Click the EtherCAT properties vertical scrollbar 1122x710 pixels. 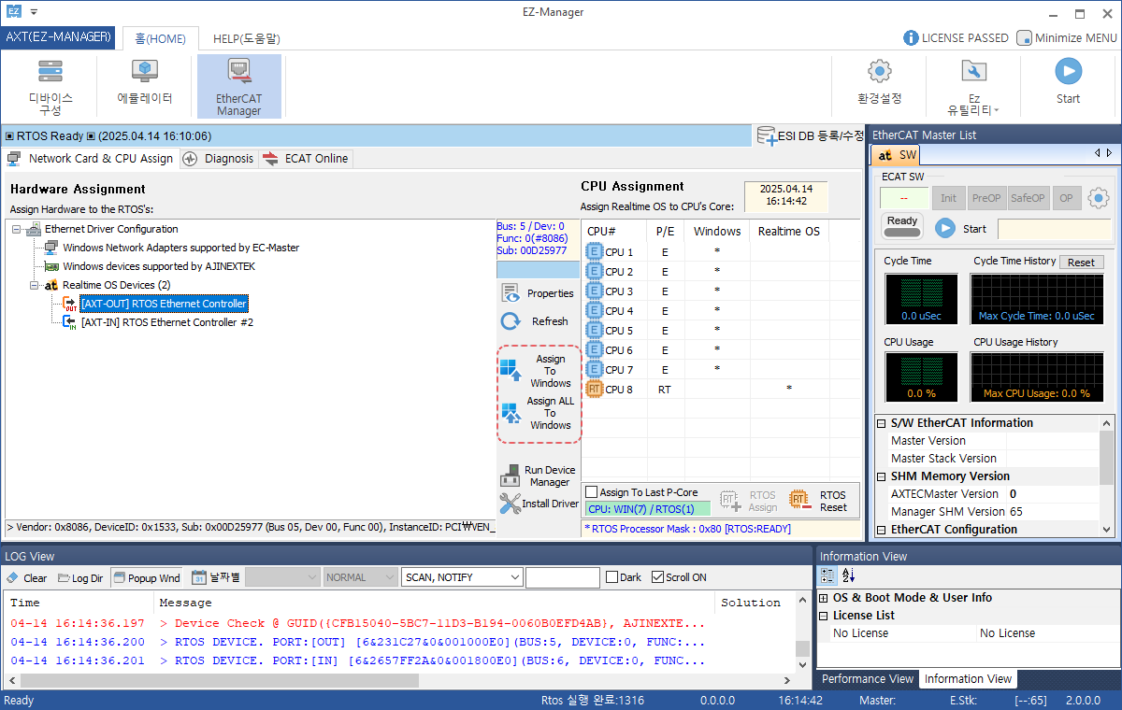tap(1108, 476)
